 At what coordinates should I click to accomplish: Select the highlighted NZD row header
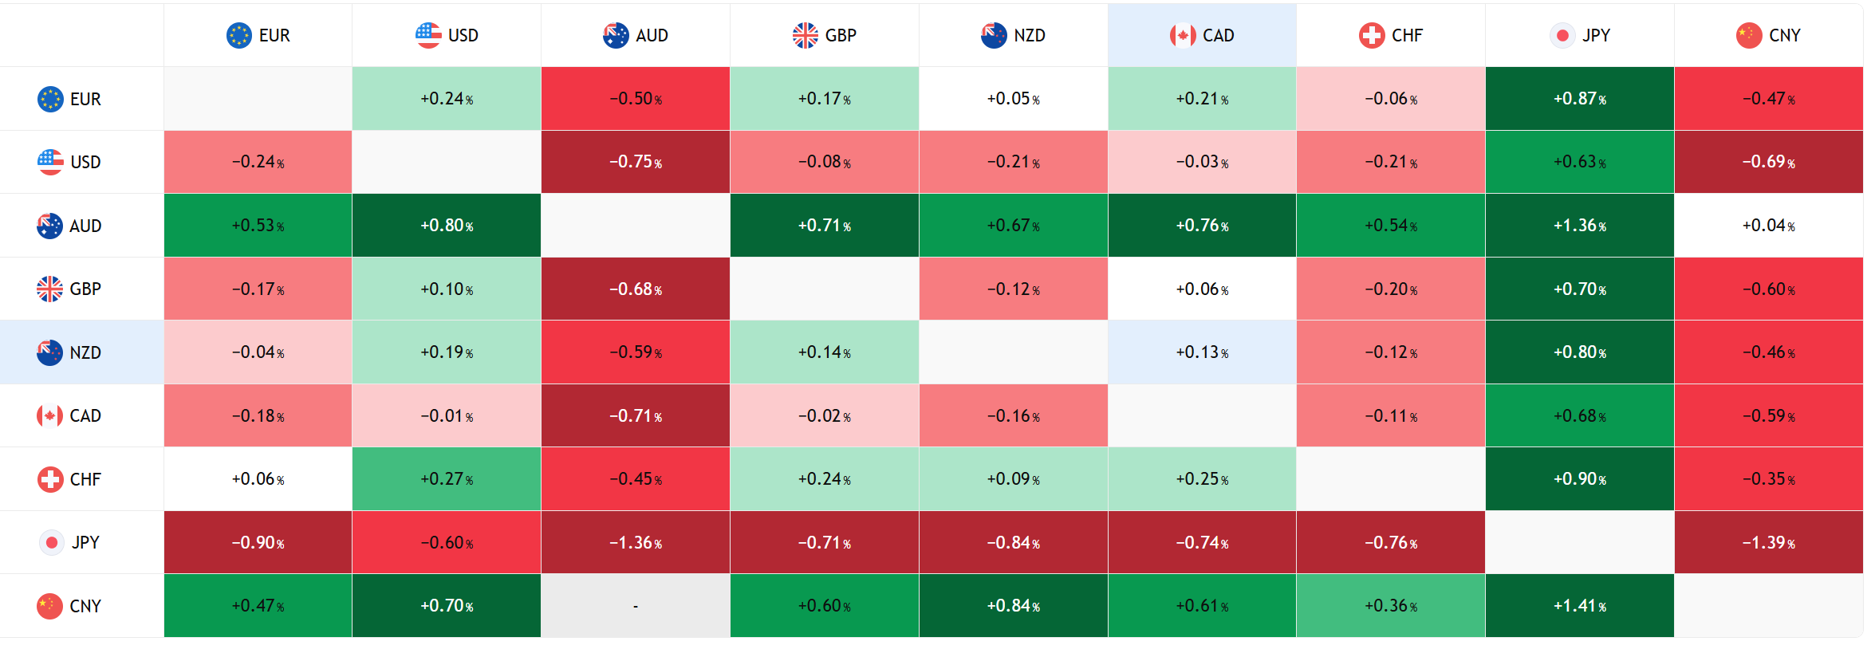point(82,352)
